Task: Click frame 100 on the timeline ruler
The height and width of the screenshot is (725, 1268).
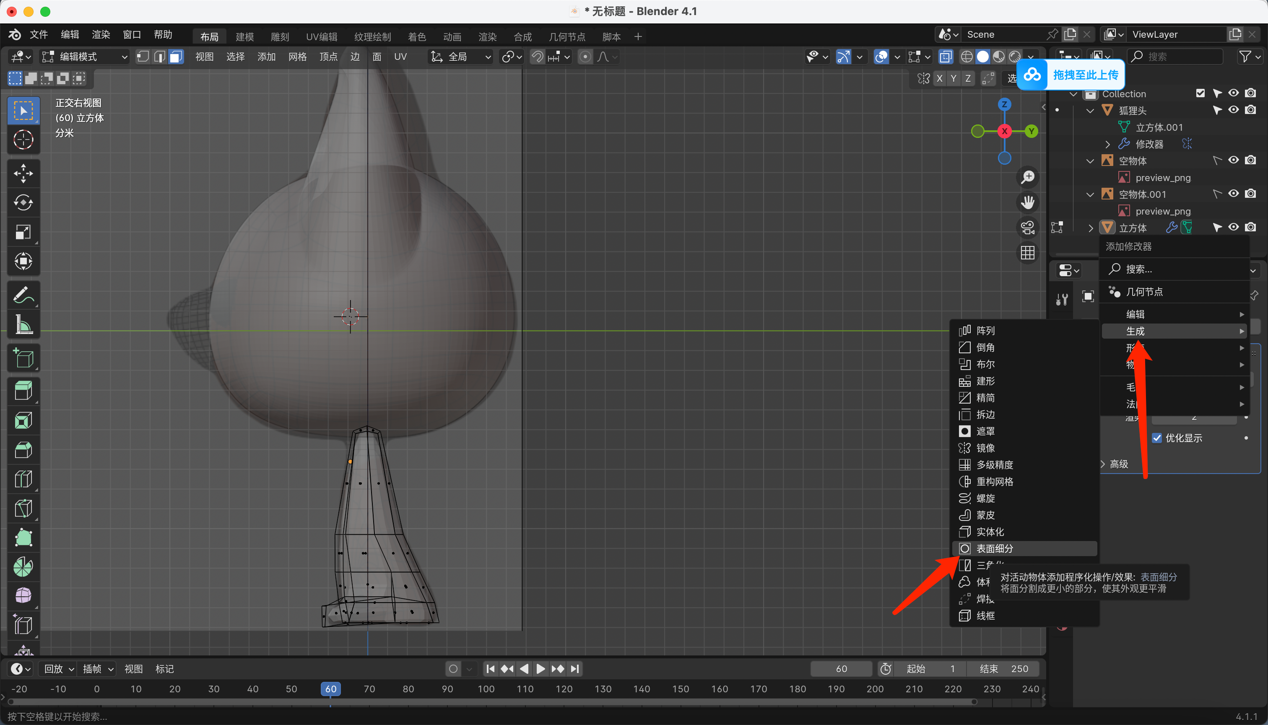Action: coord(486,689)
